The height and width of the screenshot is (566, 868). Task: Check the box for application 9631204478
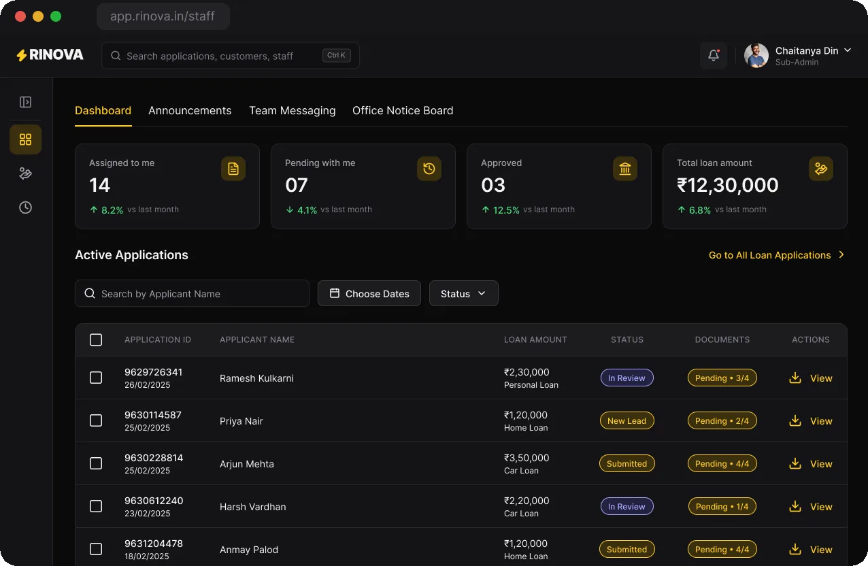point(96,549)
